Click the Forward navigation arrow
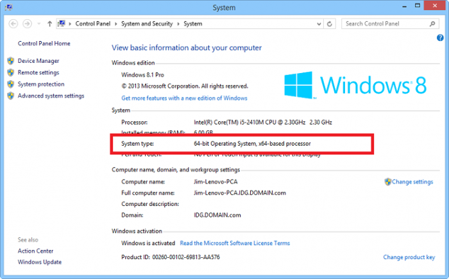 (x=27, y=24)
